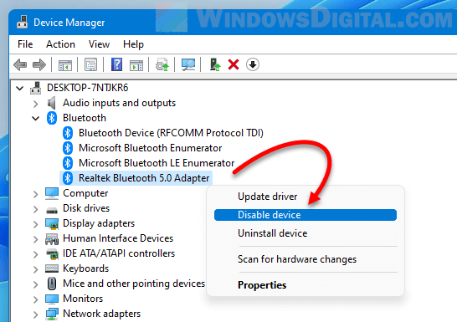Expand the Keyboards node

pos(35,269)
